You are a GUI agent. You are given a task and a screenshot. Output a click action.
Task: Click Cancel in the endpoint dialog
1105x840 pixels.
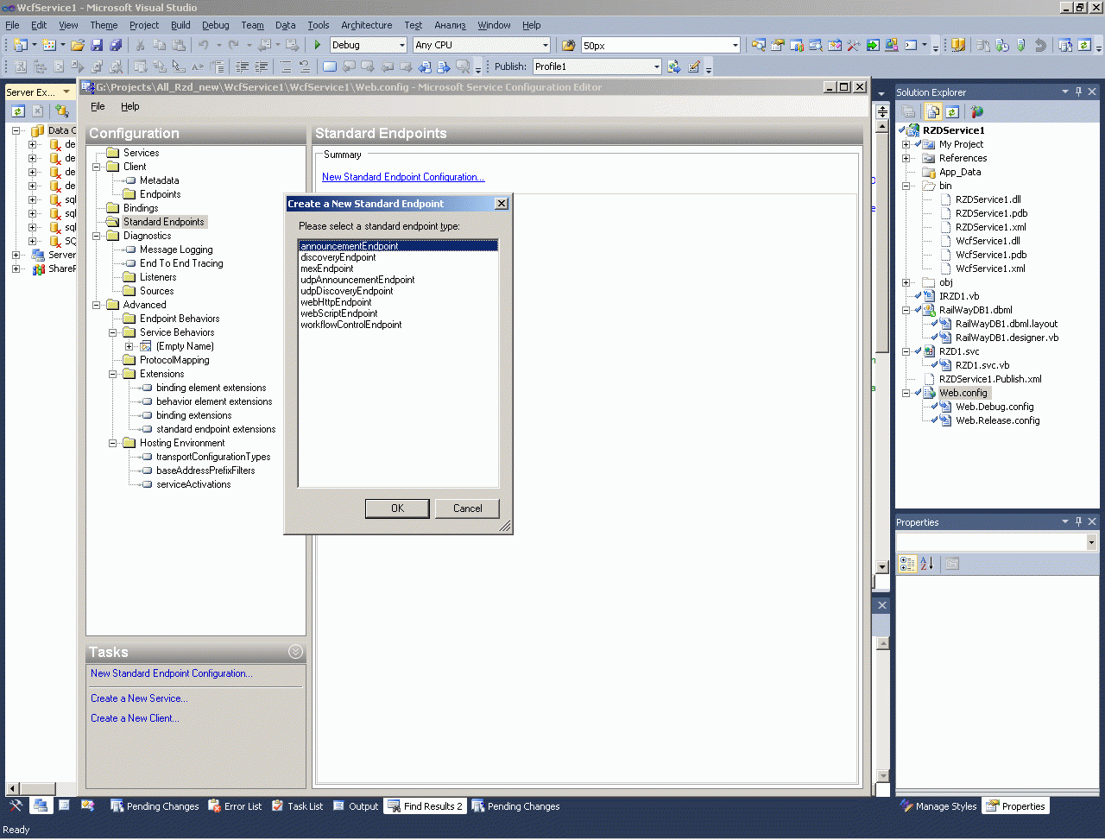pyautogui.click(x=467, y=508)
